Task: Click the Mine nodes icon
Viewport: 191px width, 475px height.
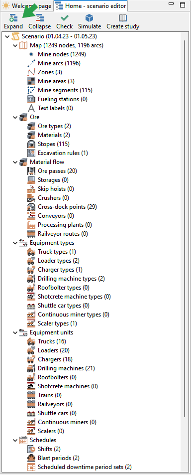Action: [x=31, y=54]
